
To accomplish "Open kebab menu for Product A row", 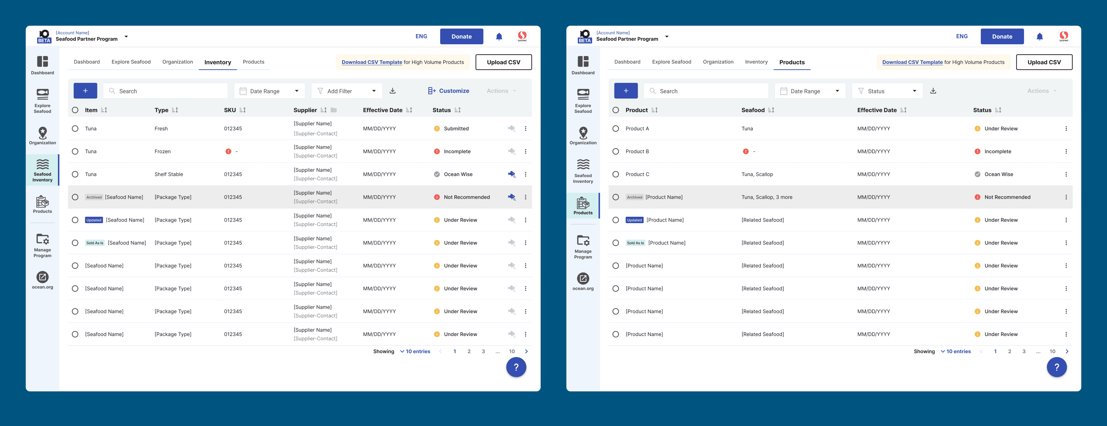I will pos(1066,129).
